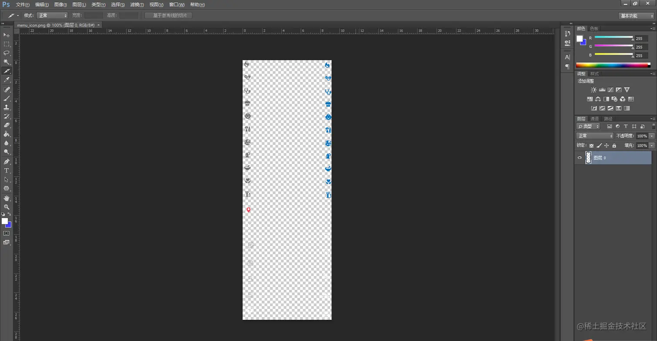Open the 图层(L) menu
This screenshot has width=657, height=341.
click(79, 4)
